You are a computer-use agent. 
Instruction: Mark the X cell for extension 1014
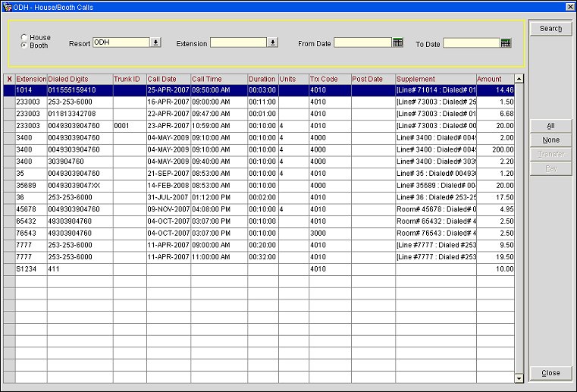coord(9,90)
